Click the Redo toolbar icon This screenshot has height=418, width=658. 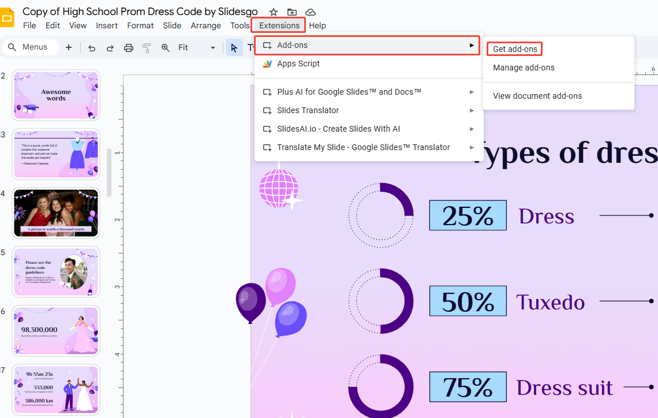pos(110,47)
